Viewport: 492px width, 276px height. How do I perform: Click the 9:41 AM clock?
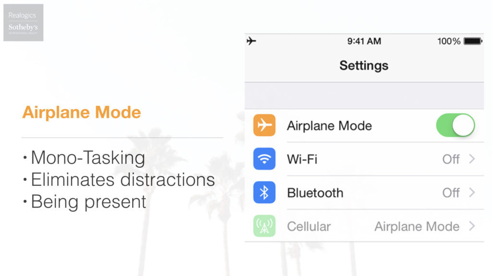364,41
